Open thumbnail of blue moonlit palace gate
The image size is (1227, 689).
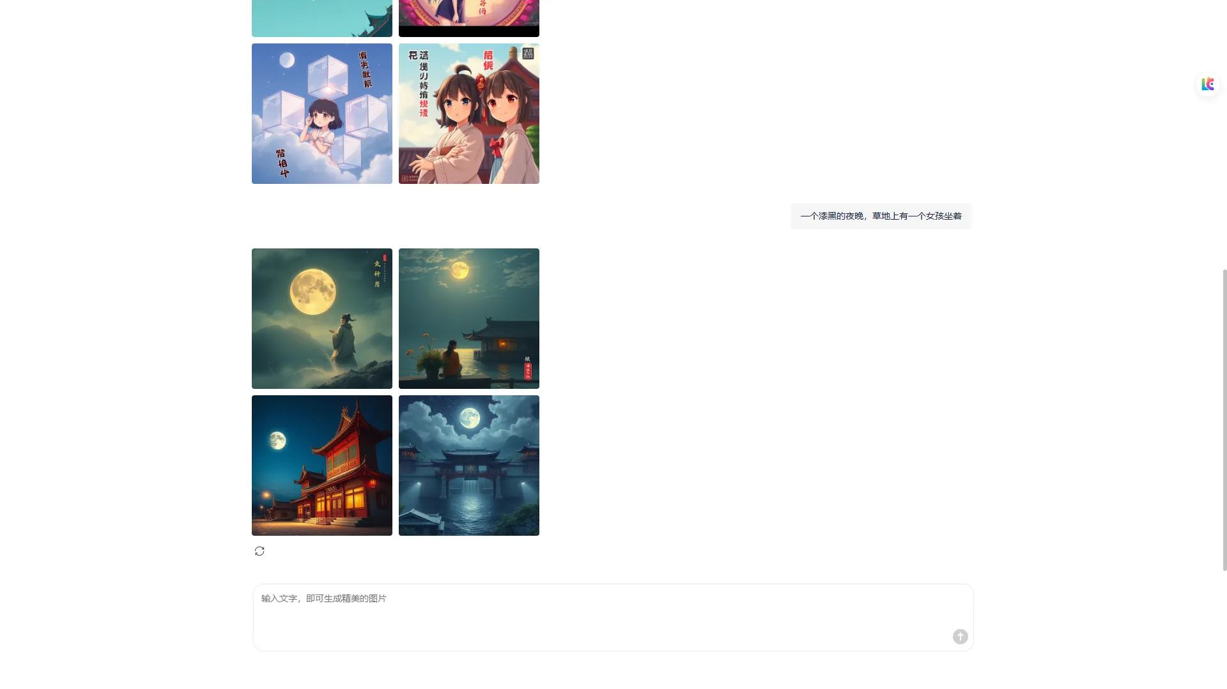(x=469, y=466)
